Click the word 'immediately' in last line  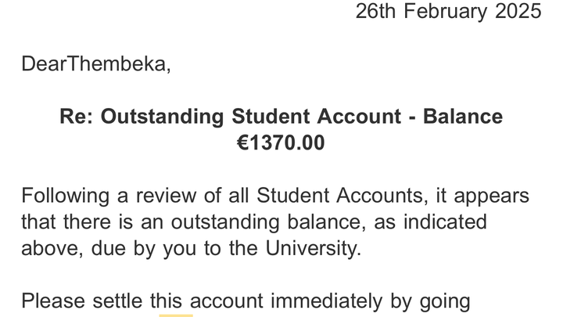326,301
